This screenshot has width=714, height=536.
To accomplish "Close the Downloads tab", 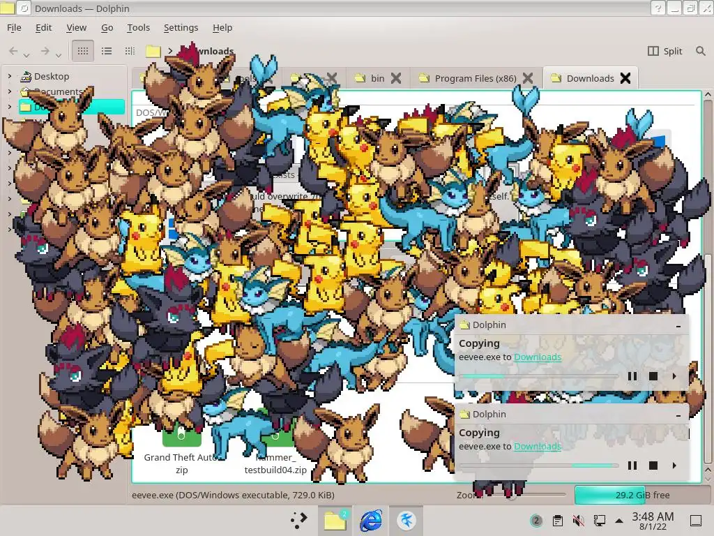I will click(x=625, y=78).
